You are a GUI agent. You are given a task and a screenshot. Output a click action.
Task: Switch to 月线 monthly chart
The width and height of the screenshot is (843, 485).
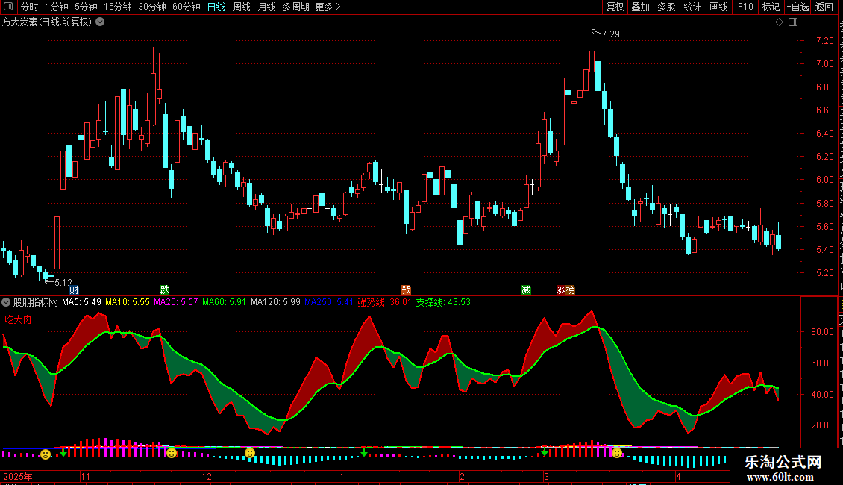[266, 7]
